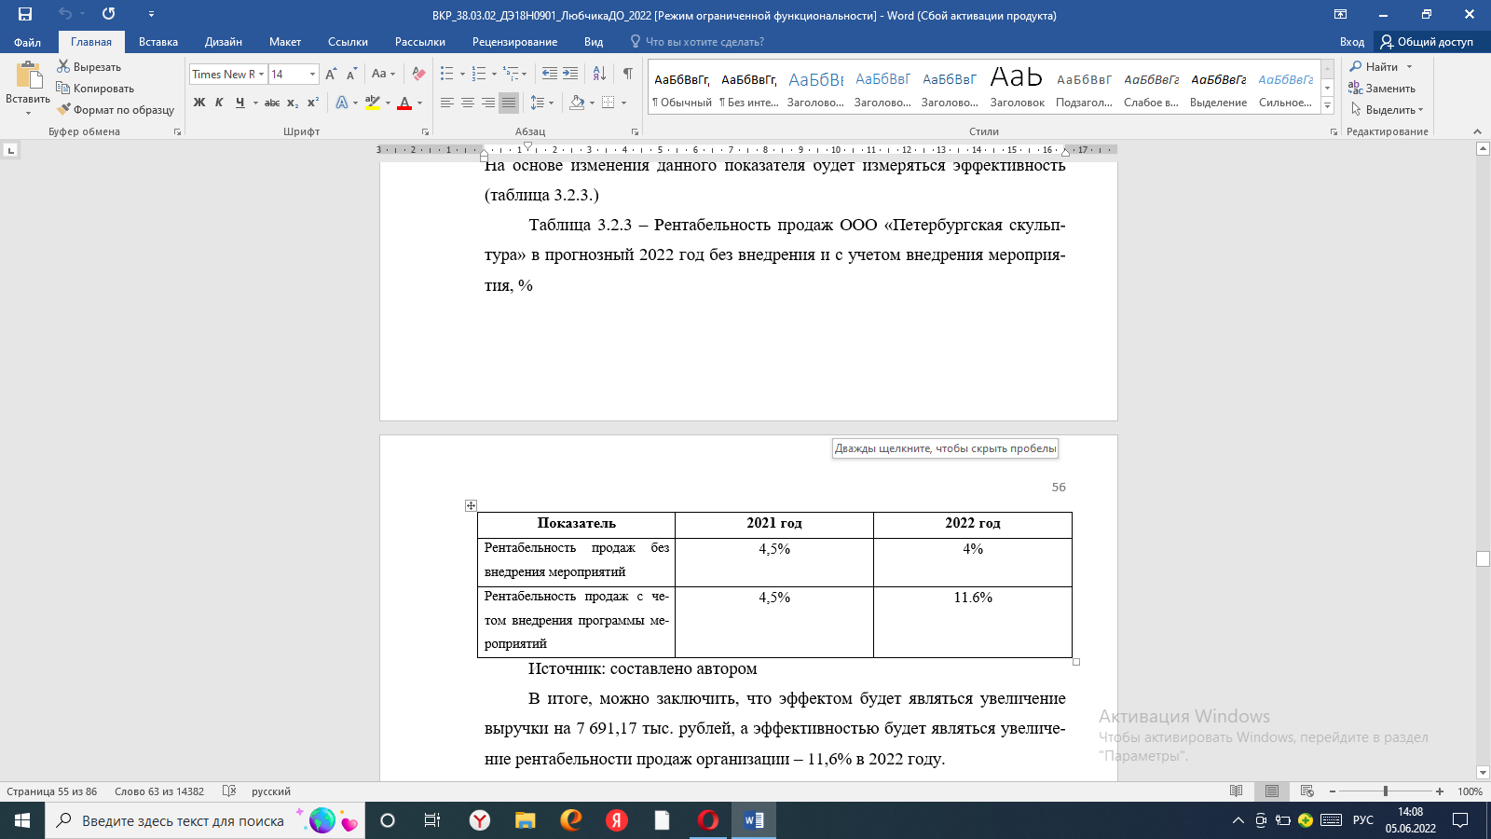
Task: Switch to the Ссылки ribbon tab
Action: click(348, 42)
